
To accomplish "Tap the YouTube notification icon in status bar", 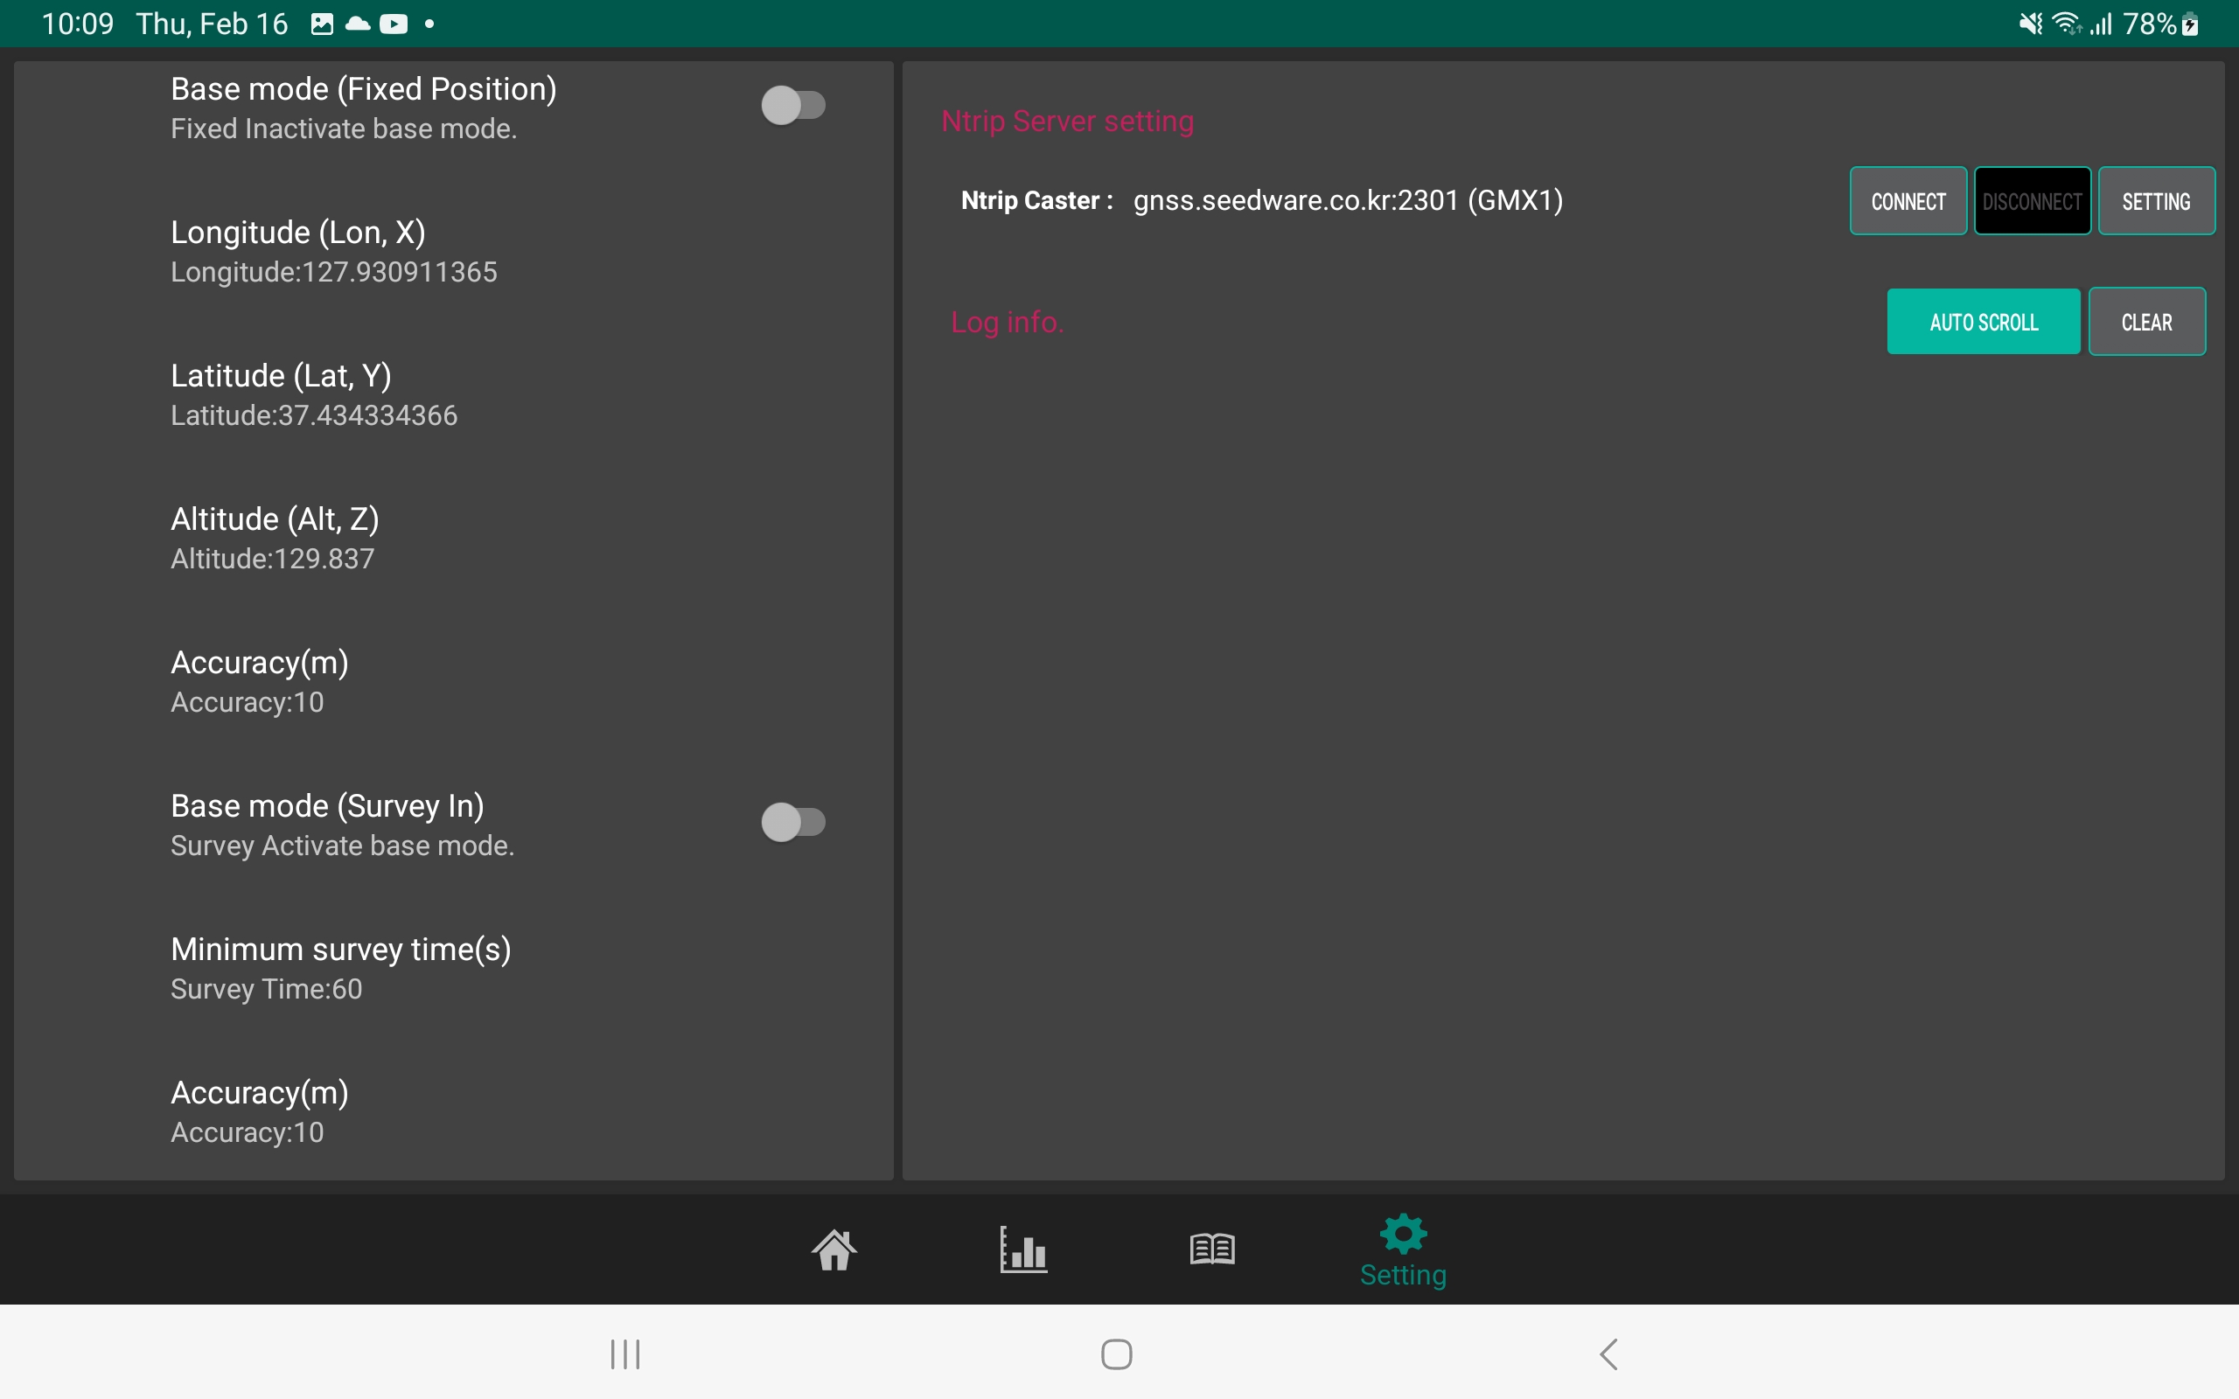I will [394, 24].
